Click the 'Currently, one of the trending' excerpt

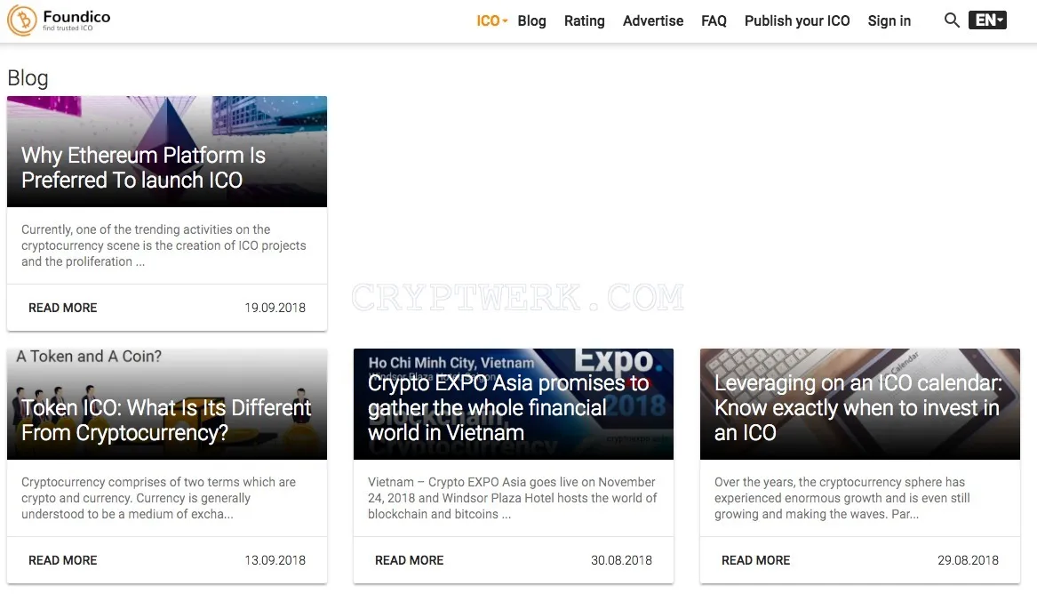(x=164, y=245)
